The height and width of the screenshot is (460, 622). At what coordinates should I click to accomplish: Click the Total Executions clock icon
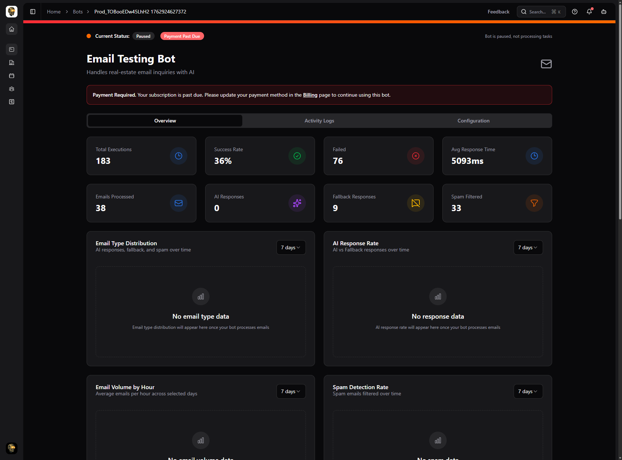179,156
